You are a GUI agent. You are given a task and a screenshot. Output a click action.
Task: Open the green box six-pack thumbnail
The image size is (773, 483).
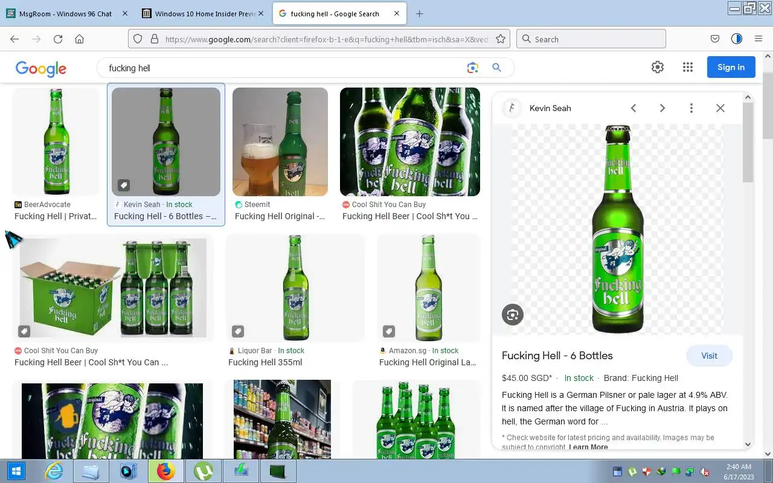click(113, 288)
